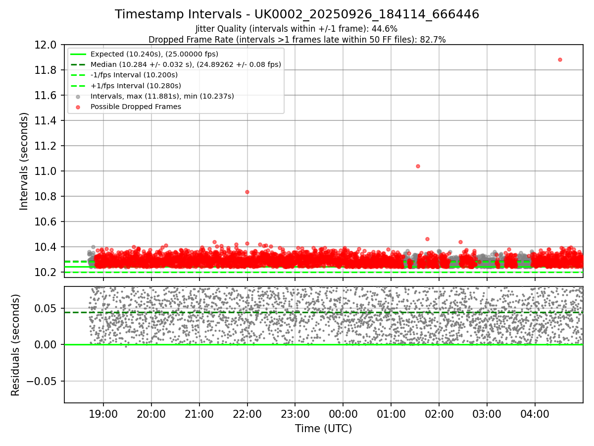Click the red dot marker beside Possible Dropped Frames
The height and width of the screenshot is (446, 594).
pyautogui.click(x=78, y=107)
